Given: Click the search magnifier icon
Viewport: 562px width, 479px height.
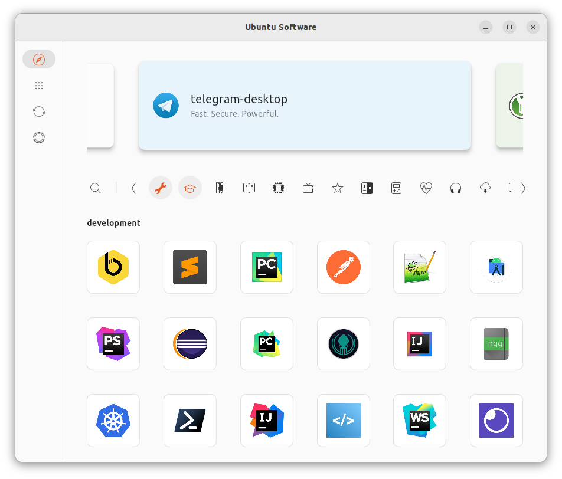Looking at the screenshot, I should point(96,188).
